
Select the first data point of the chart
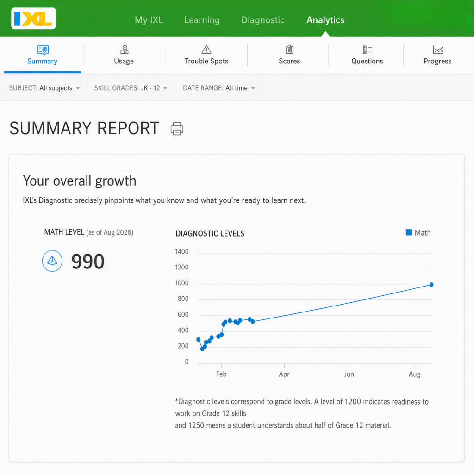pos(198,339)
